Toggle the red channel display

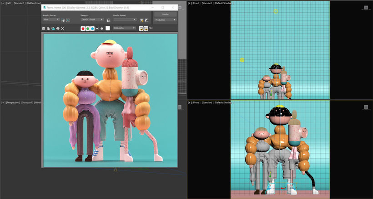[x=83, y=29]
